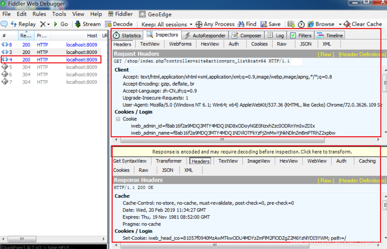Collapse the Cookie tree node
Viewport: 387px width, 249px height.
[118, 119]
